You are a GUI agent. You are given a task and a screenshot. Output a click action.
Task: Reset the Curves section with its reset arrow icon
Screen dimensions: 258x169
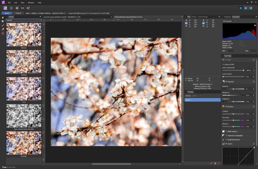tap(254, 143)
